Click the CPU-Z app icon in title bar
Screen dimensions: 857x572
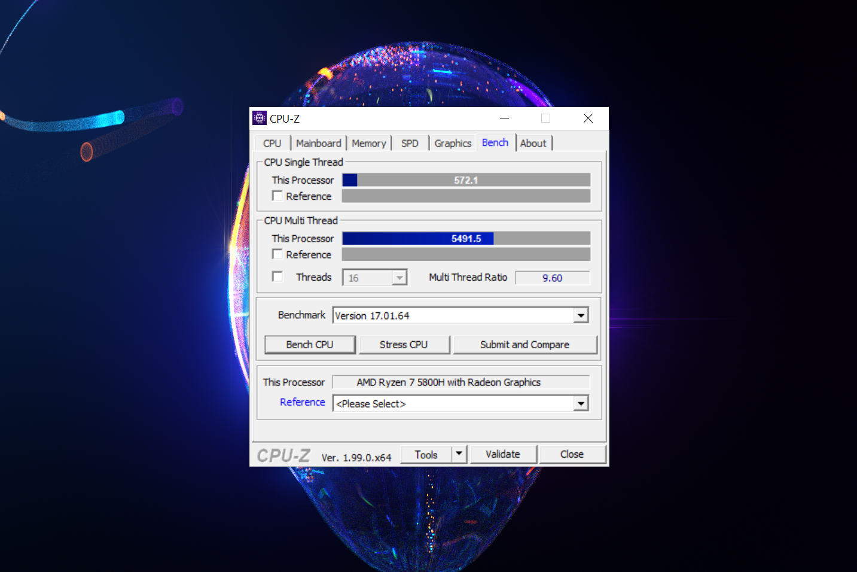point(260,118)
